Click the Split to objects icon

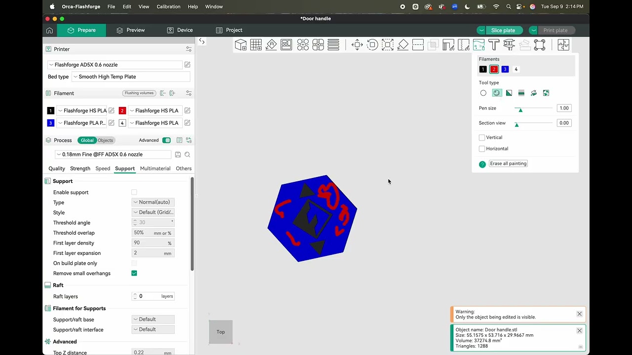click(303, 45)
